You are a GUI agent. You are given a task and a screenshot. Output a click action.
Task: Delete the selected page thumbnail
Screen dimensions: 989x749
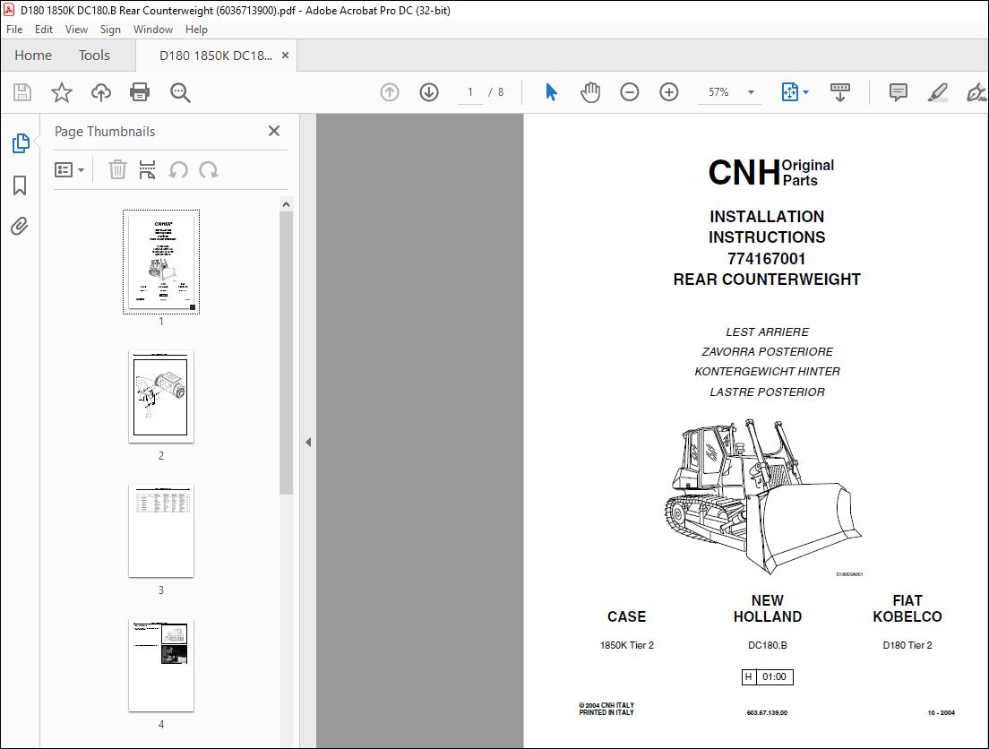(x=117, y=170)
